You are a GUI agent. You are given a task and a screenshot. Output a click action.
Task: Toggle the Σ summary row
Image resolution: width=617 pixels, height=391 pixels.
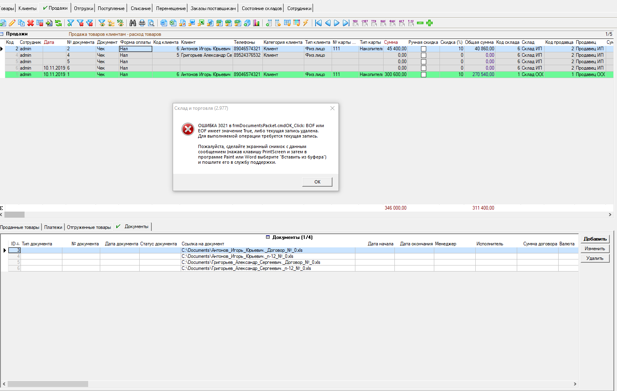pos(2,208)
